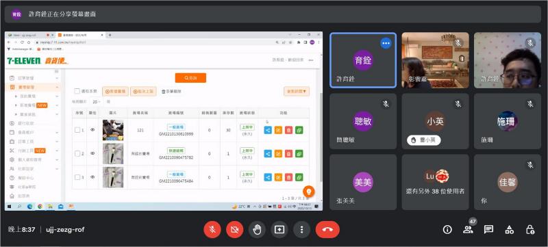Expand 會員帳戶 sidebar chevron
The height and width of the screenshot is (247, 548).
[57, 133]
